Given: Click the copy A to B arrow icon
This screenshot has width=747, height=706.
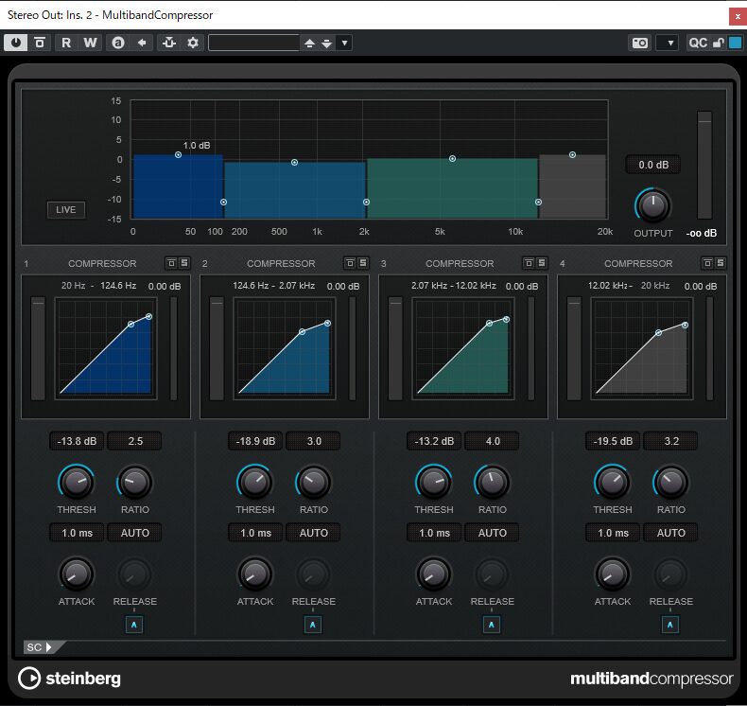Looking at the screenshot, I should pyautogui.click(x=142, y=43).
